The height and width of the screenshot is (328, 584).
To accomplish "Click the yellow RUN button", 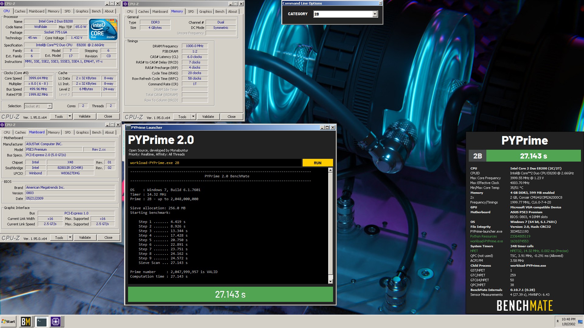I will click(x=318, y=163).
